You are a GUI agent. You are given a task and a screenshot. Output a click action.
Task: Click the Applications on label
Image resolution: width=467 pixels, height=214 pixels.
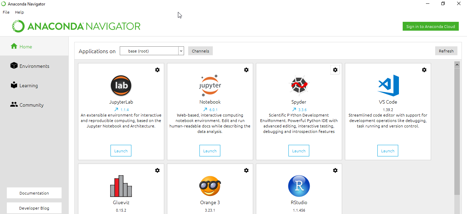[x=97, y=51]
